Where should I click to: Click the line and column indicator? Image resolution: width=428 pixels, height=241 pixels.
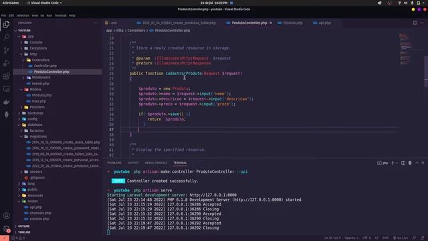[332, 238]
